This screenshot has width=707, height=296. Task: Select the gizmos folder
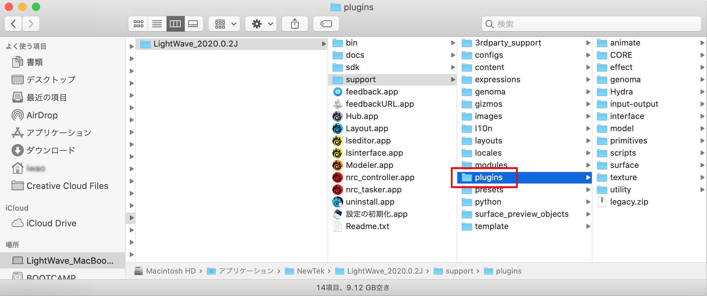525,104
